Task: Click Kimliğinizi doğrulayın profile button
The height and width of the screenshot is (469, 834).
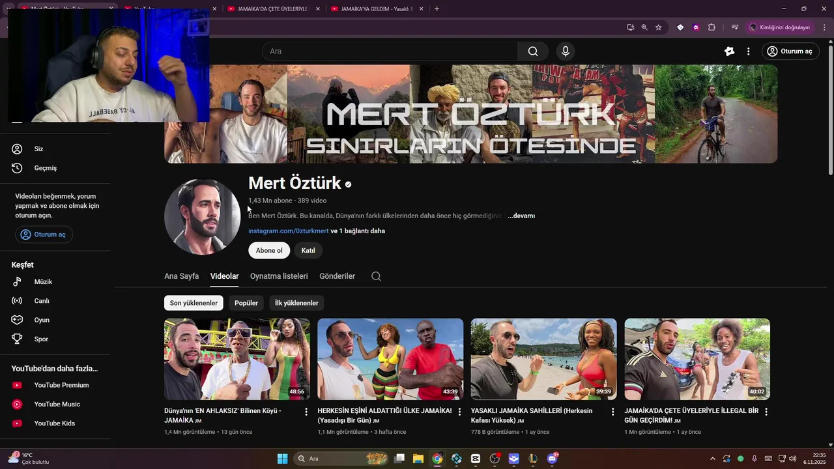Action: [x=779, y=27]
